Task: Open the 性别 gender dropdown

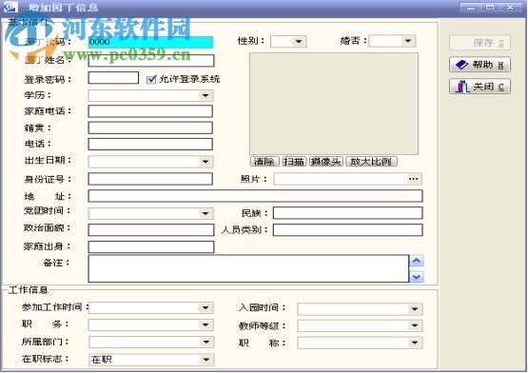Action: pyautogui.click(x=299, y=42)
